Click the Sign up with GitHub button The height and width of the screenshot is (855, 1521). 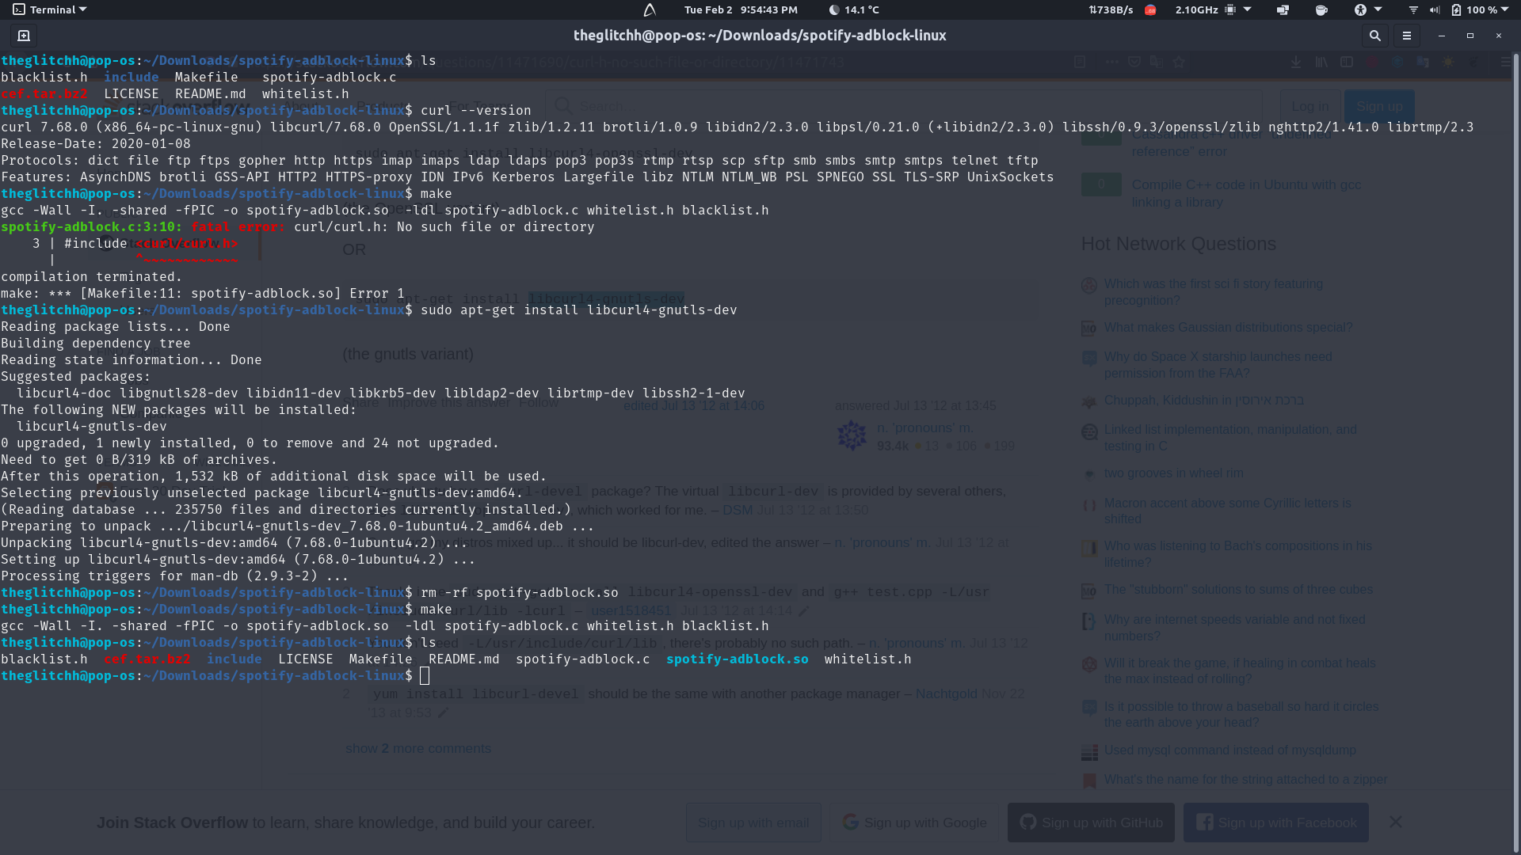1091,823
